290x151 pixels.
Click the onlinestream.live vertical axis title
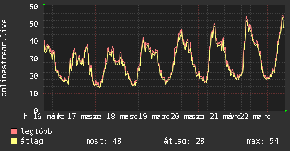4,58
